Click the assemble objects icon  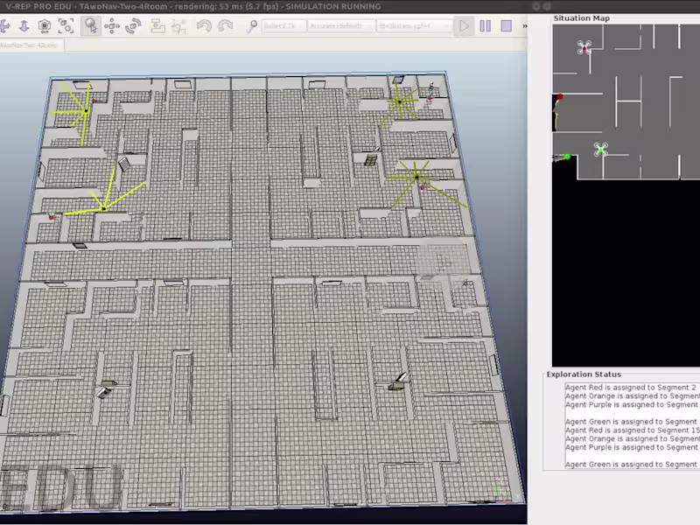tap(158, 25)
